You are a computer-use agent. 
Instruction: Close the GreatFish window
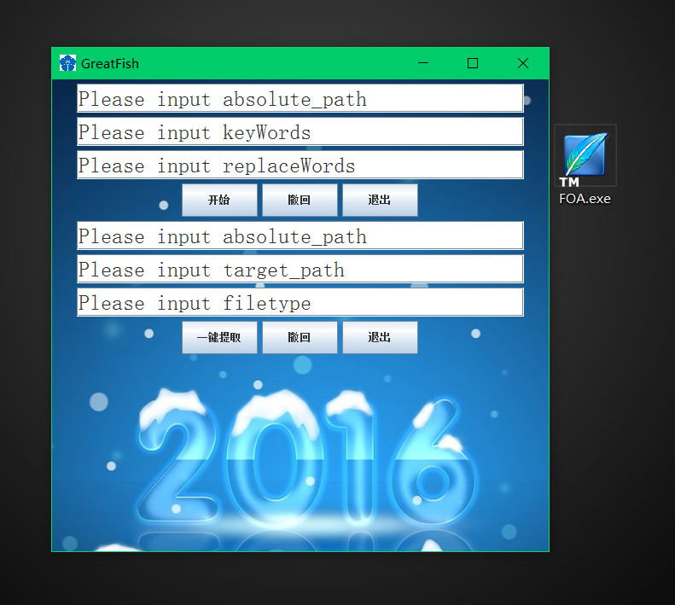[523, 63]
